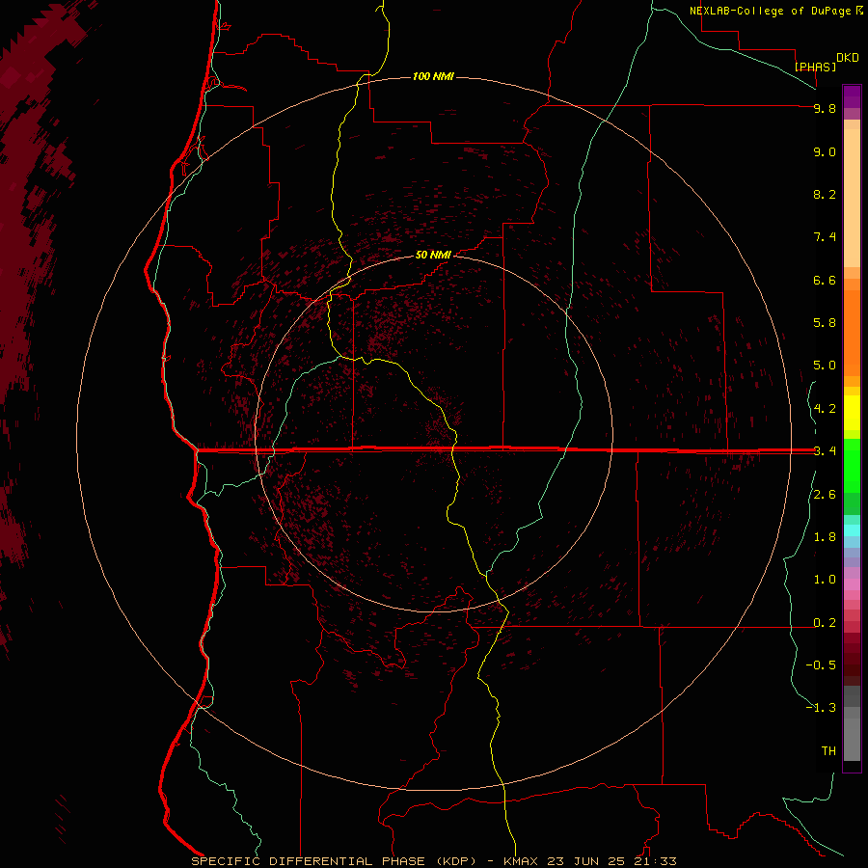
Task: Click the 50 NMI range ring label
Action: pos(433,255)
